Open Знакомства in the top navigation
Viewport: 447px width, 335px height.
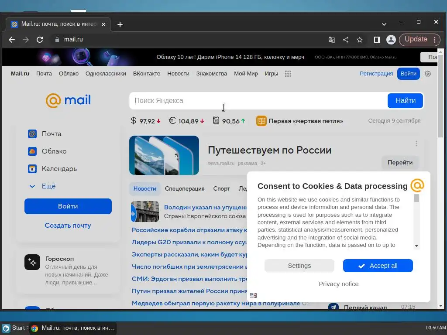click(x=212, y=74)
